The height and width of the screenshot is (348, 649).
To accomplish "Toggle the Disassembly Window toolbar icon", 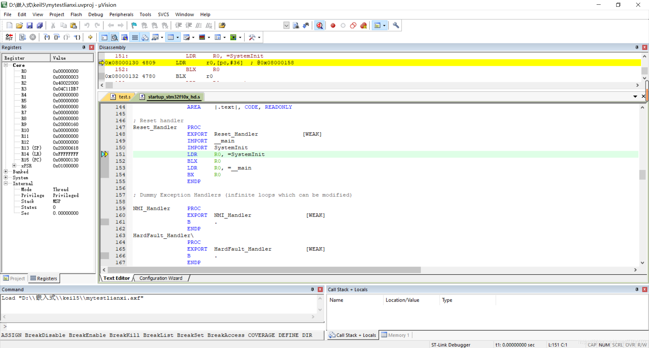I will (x=115, y=37).
